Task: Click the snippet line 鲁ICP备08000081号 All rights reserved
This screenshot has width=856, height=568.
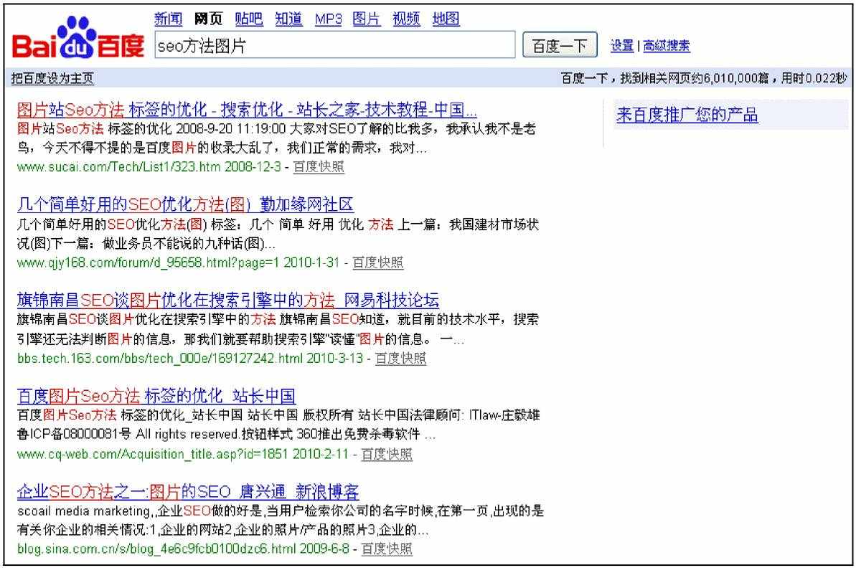Action: tap(226, 435)
